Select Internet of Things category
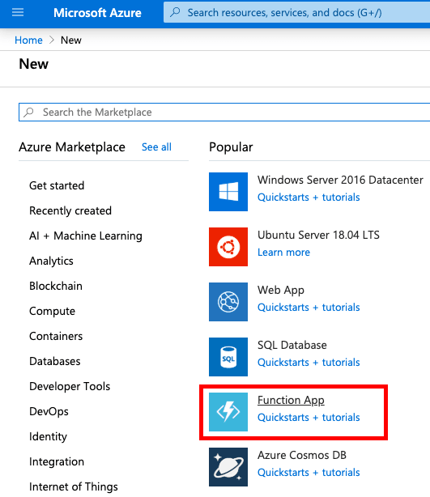 coord(74,486)
